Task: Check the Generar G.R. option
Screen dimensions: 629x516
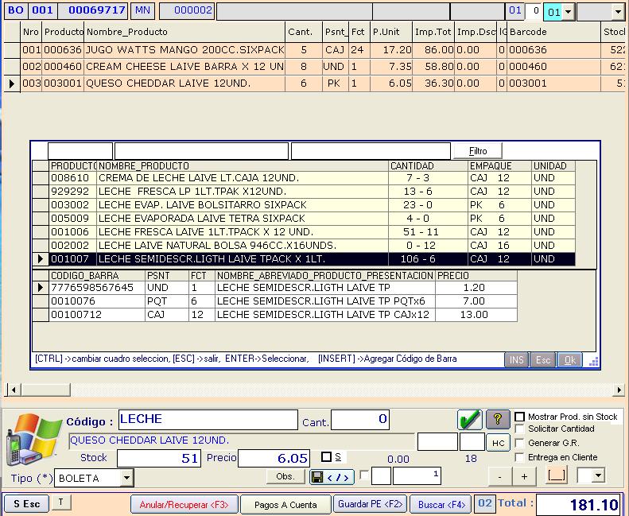Action: coord(519,443)
